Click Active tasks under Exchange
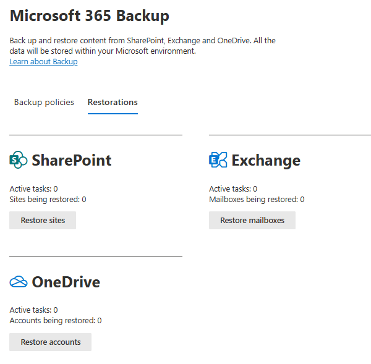The width and height of the screenshot is (371, 364). 233,189
